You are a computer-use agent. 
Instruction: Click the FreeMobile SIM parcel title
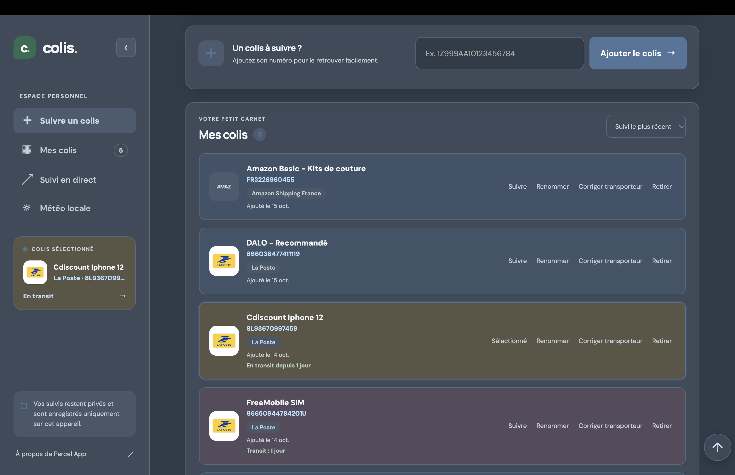[275, 402]
